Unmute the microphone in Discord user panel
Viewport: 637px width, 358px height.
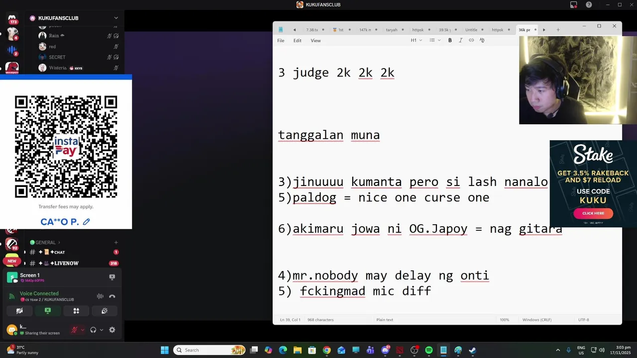pyautogui.click(x=74, y=330)
